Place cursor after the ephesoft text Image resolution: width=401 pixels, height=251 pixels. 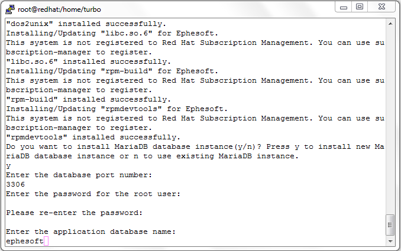coord(44,241)
